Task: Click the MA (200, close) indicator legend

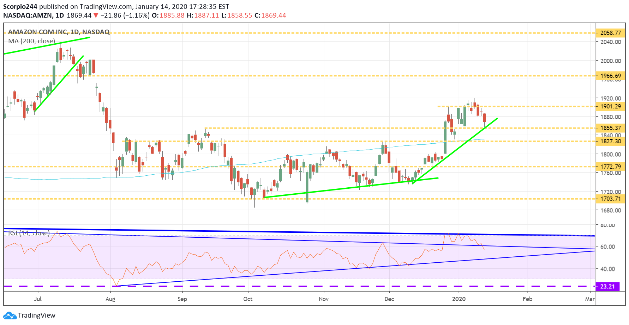Action: coord(32,41)
